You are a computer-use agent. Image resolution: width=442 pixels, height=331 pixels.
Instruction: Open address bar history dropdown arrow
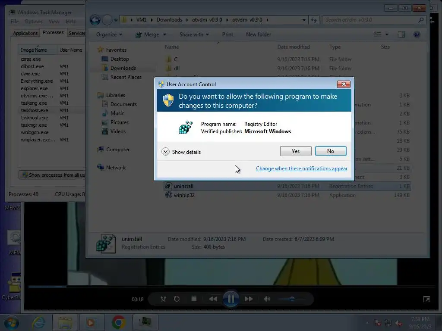303,20
